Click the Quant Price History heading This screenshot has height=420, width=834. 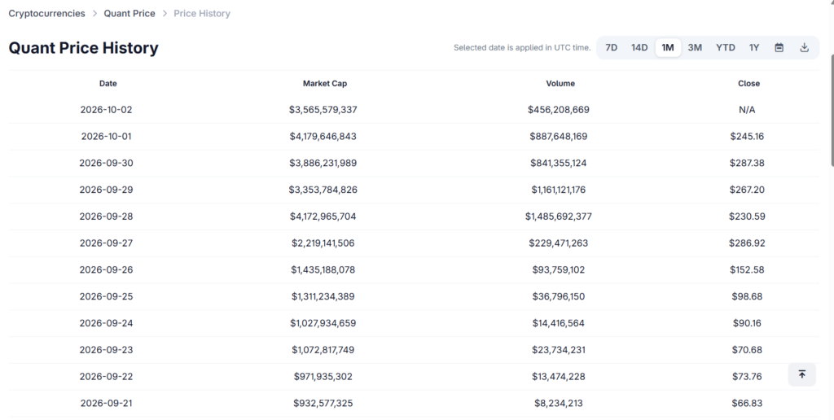84,48
